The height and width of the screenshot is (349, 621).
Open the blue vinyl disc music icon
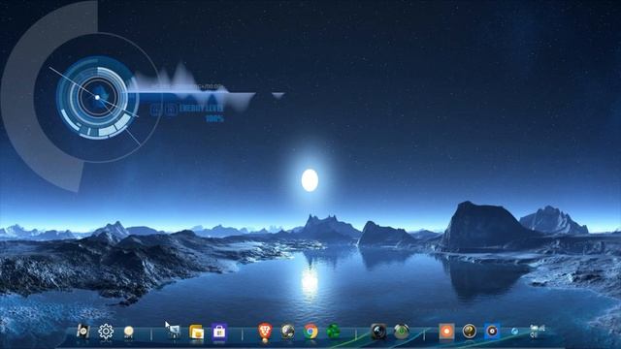click(x=492, y=332)
